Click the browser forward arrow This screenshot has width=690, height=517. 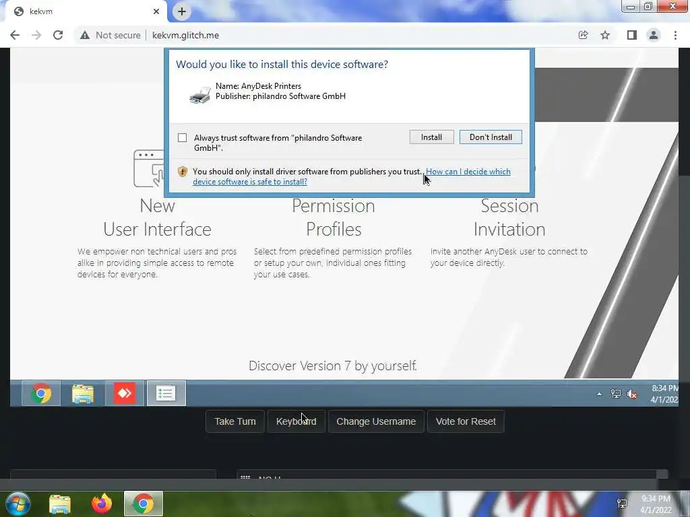point(36,35)
